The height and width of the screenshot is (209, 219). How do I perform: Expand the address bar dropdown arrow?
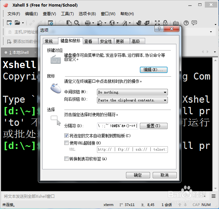coord(211,32)
